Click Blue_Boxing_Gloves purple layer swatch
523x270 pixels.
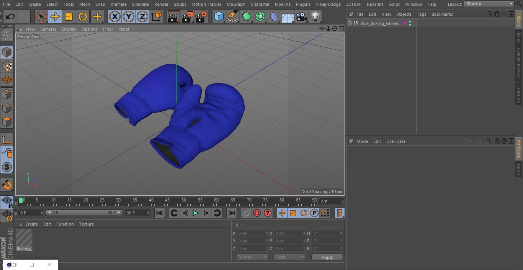[405, 23]
